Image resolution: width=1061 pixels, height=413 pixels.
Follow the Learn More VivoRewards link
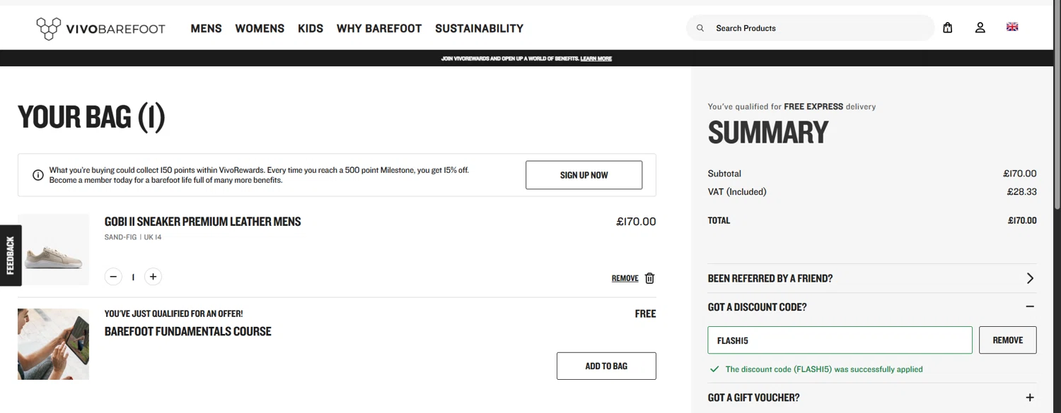click(x=596, y=59)
